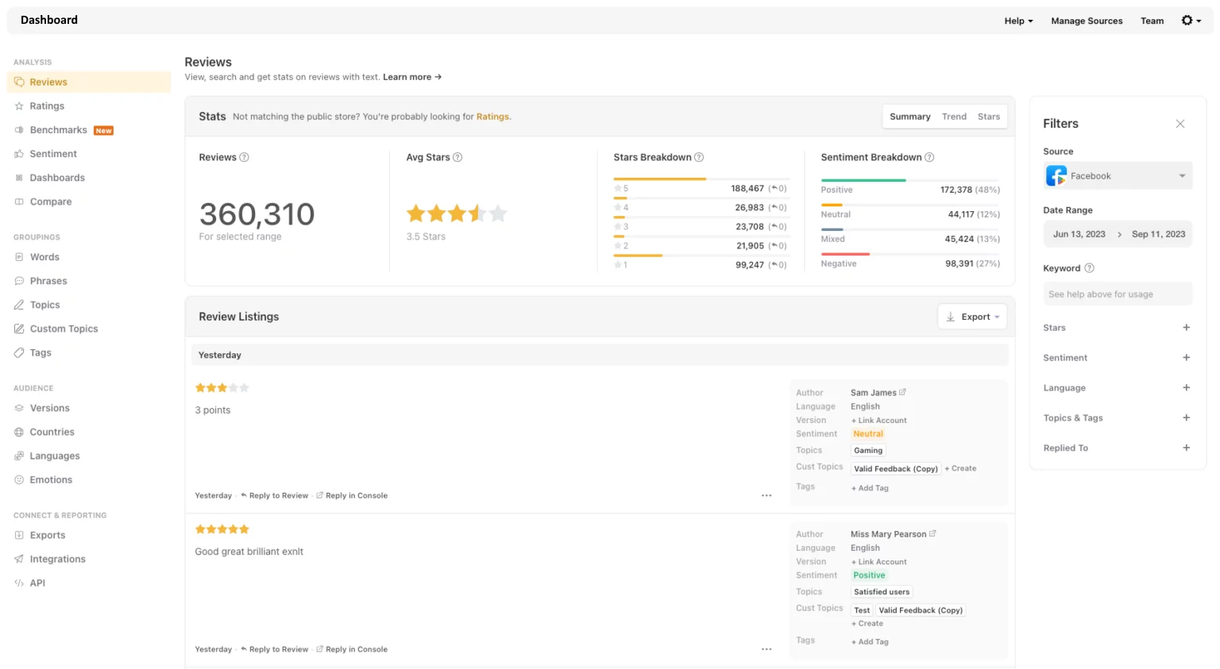Expand the Topics & Tags filter
The width and height of the screenshot is (1220, 669).
click(x=1186, y=418)
